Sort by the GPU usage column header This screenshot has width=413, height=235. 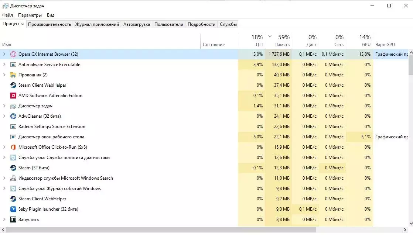[360, 41]
